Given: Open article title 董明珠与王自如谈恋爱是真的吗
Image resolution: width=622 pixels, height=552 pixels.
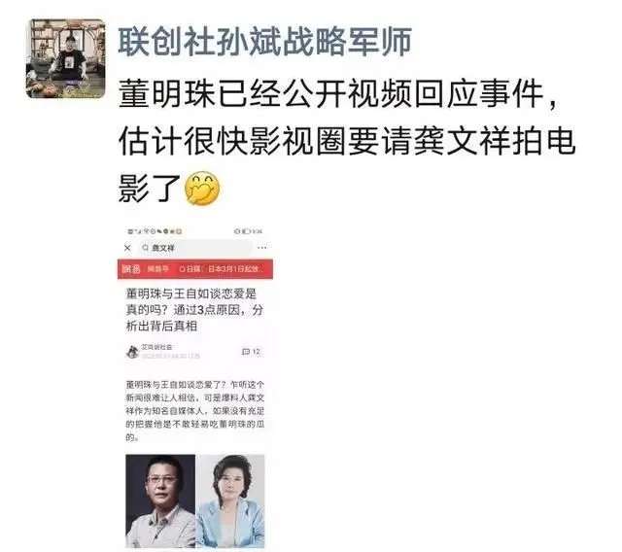Looking at the screenshot, I should click(x=194, y=310).
